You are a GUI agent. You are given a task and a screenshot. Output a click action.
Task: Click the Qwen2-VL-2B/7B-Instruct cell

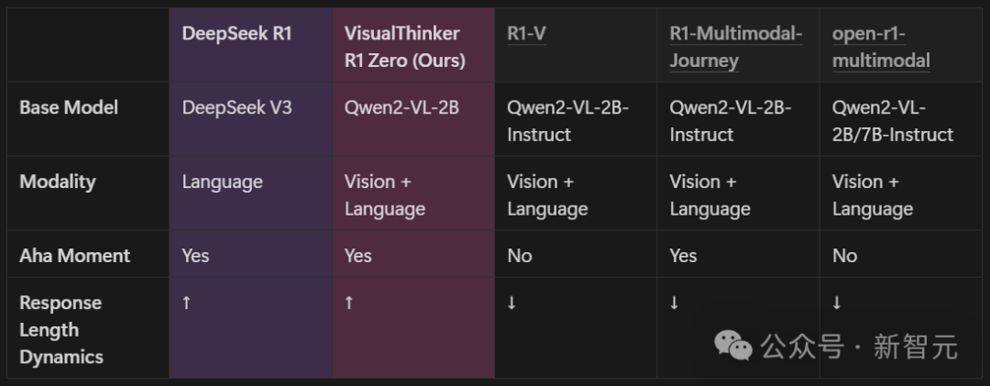pos(893,121)
